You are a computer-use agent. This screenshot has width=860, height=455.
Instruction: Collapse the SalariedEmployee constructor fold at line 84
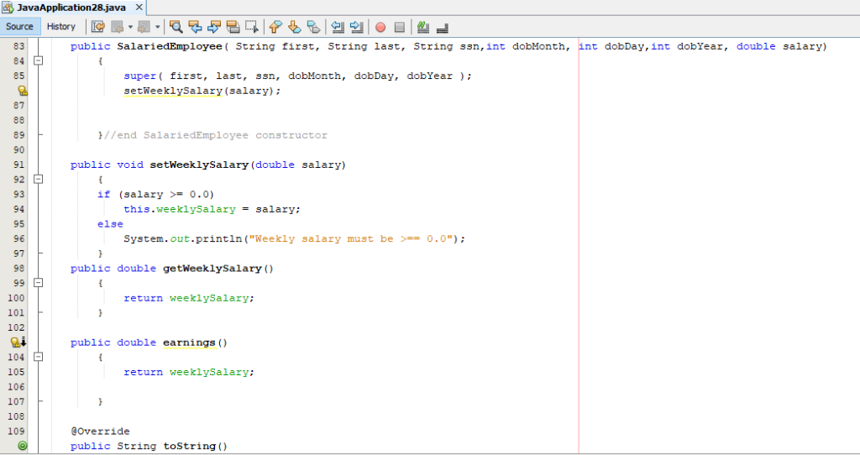point(38,60)
